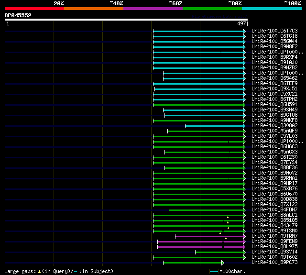This screenshot has height=275, width=306.
Task: Select the UniRef100_A9NKF8 label
Action: click(274, 121)
